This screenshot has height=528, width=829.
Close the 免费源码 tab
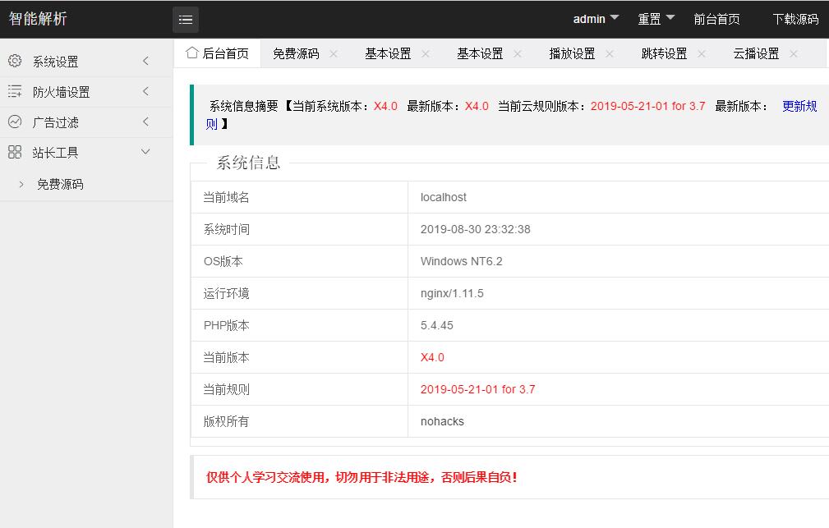[x=334, y=54]
